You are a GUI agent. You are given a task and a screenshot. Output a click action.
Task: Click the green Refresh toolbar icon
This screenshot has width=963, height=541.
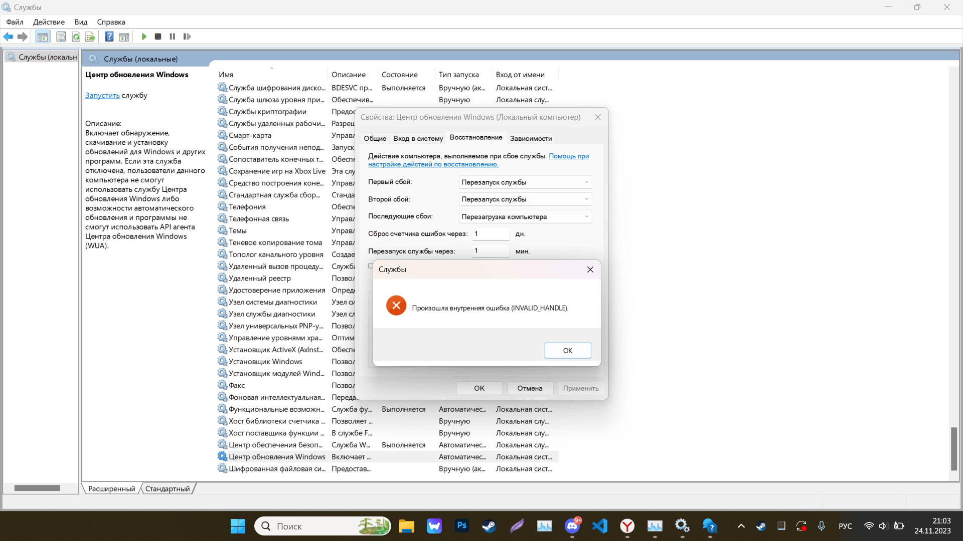click(76, 37)
